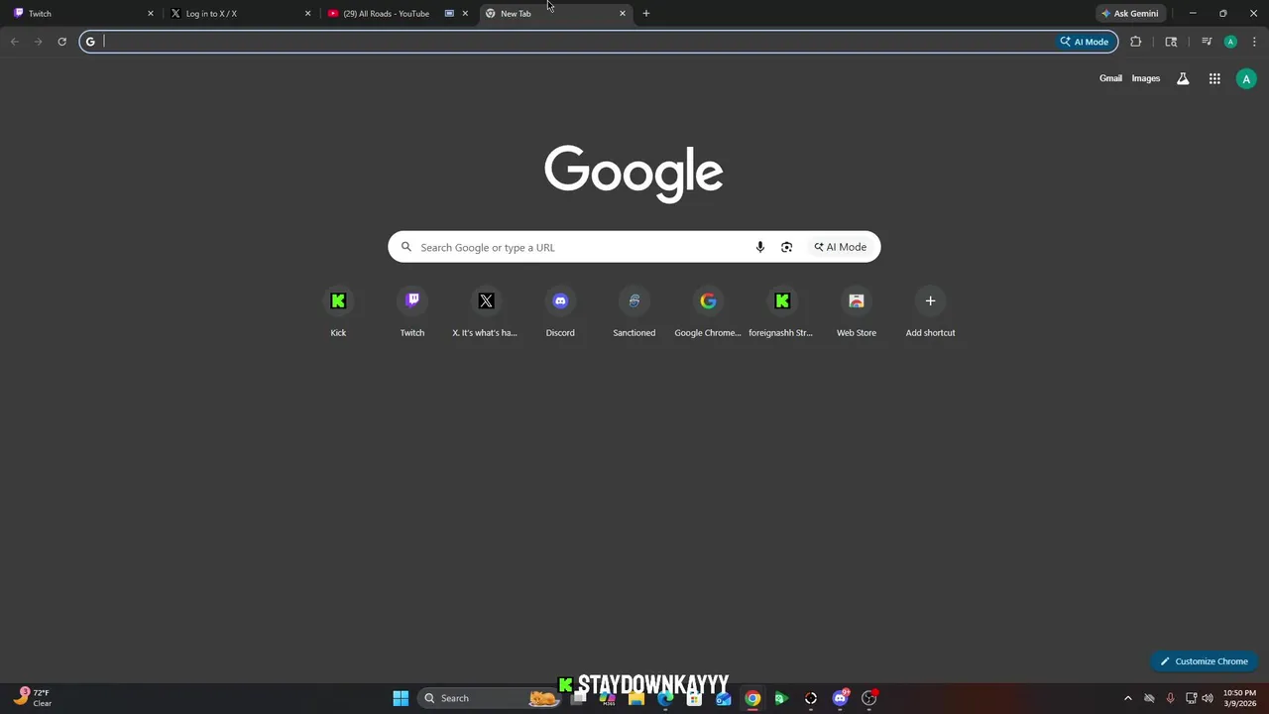Switch to the Log in to X tab
The height and width of the screenshot is (714, 1269).
[x=240, y=14]
